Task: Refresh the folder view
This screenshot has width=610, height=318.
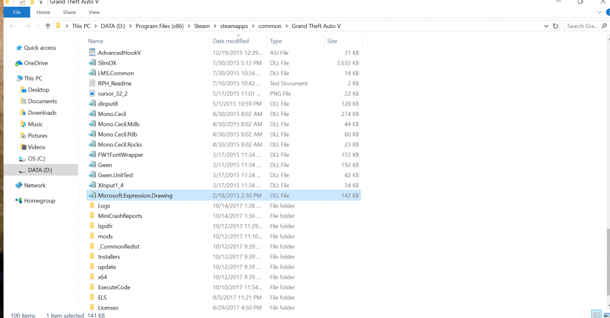Action: (x=556, y=26)
